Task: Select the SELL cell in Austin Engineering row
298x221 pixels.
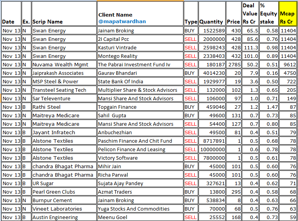Action: 191,217
